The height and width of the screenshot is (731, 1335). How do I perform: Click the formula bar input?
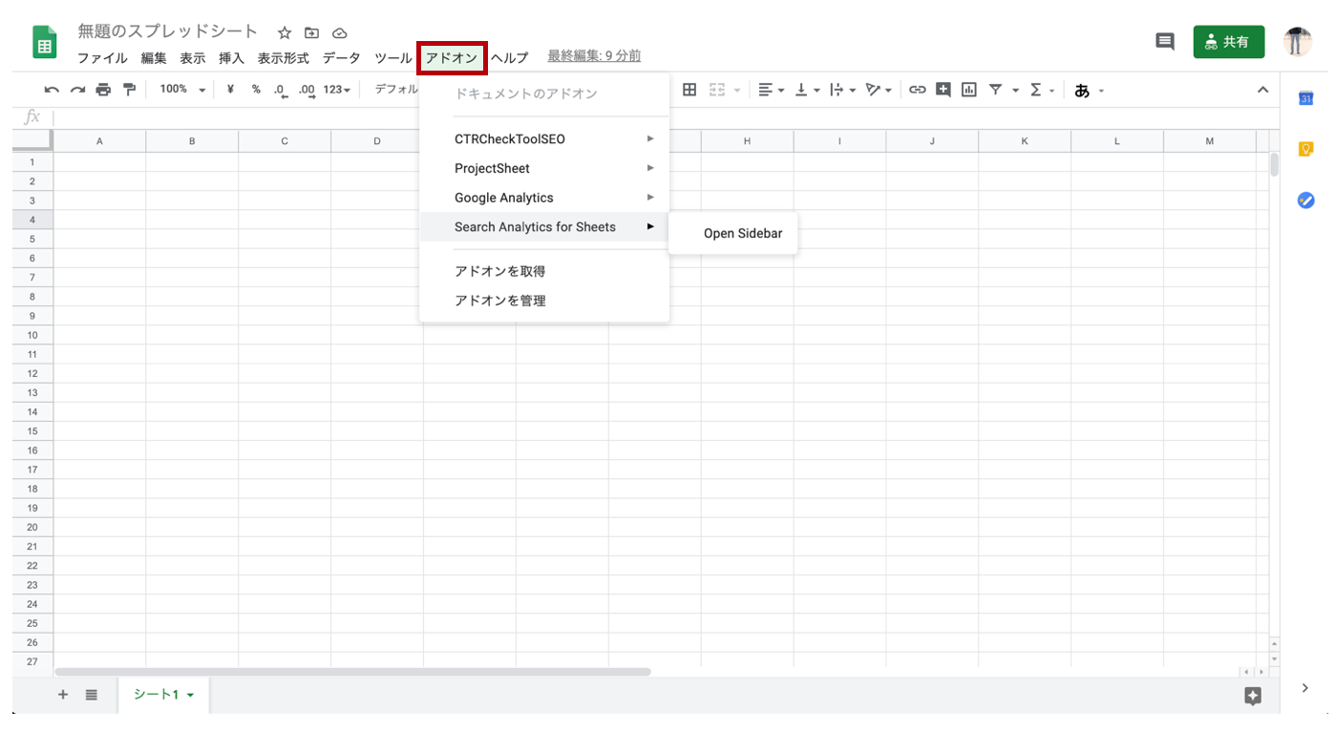(666, 117)
